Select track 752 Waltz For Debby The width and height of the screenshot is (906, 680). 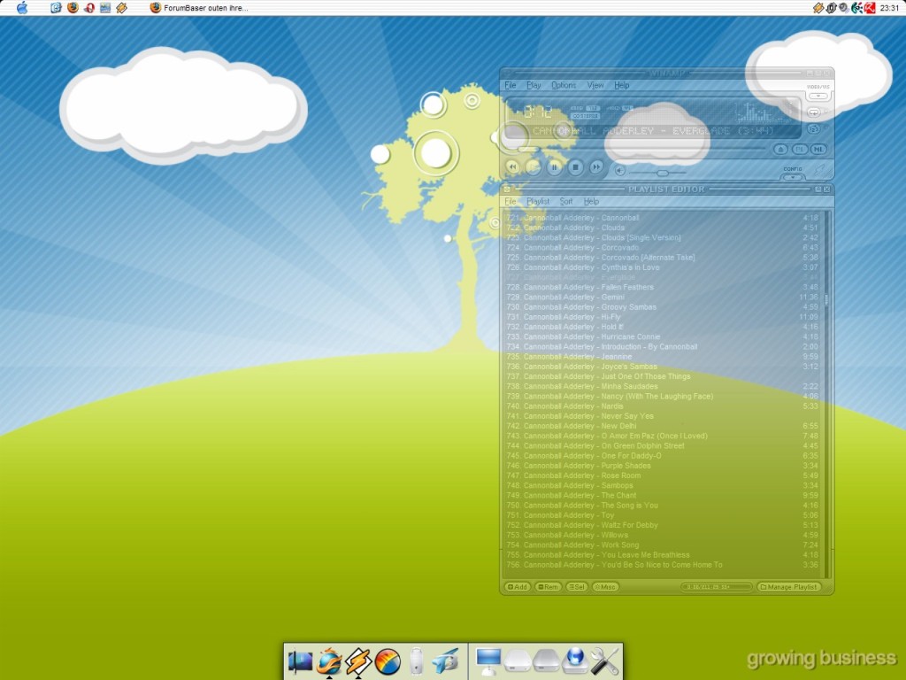click(663, 525)
